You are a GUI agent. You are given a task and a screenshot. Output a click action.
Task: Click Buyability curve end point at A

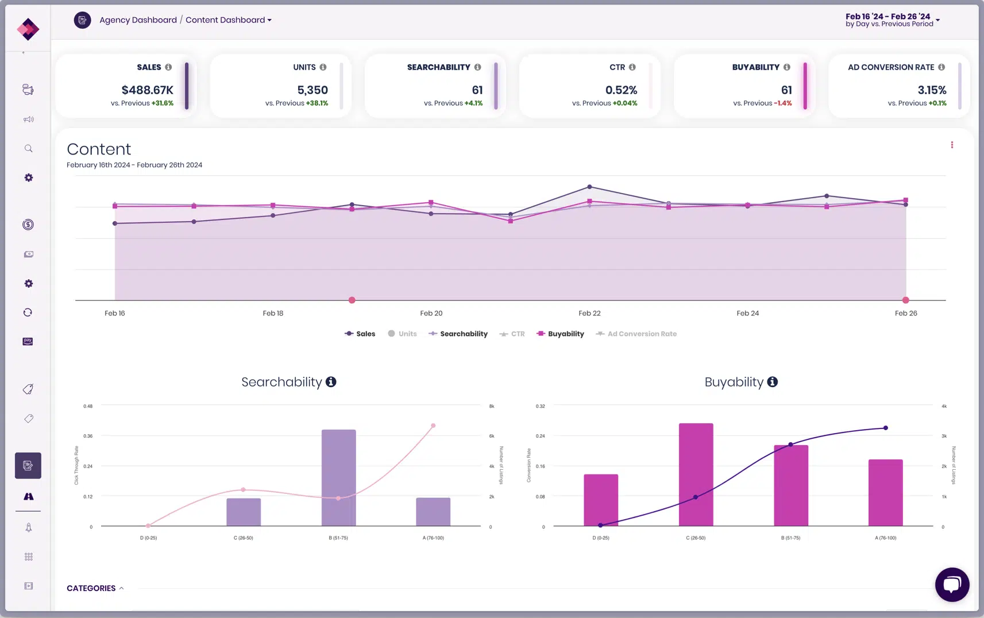point(886,428)
